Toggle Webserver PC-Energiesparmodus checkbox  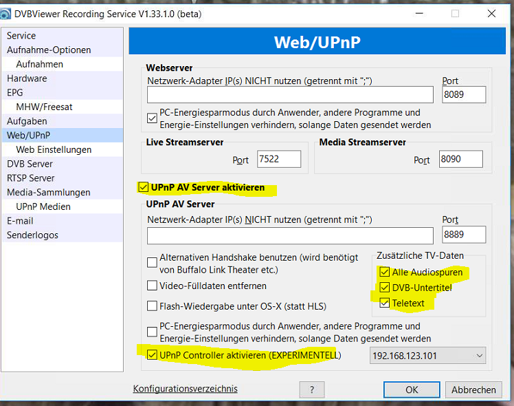coord(152,118)
